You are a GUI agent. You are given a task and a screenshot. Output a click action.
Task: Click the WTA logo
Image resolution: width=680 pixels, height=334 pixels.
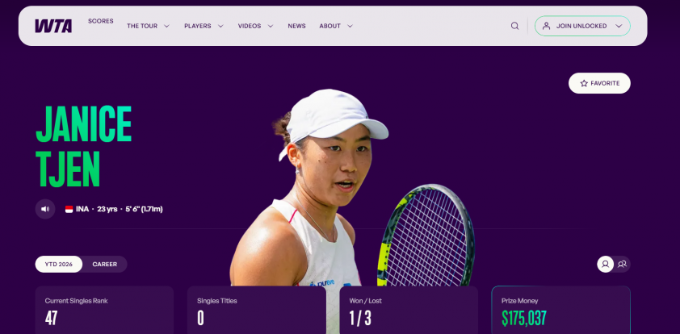click(53, 26)
